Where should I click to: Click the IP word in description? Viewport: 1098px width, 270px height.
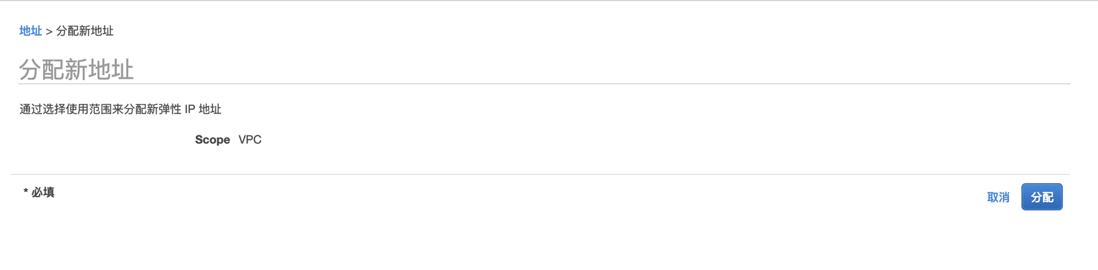coord(190,109)
